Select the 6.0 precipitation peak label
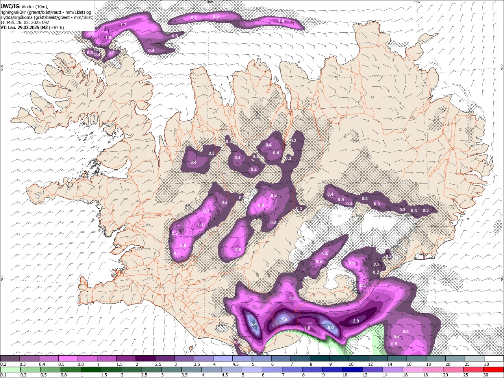The height and width of the screenshot is (378, 504). [331, 327]
